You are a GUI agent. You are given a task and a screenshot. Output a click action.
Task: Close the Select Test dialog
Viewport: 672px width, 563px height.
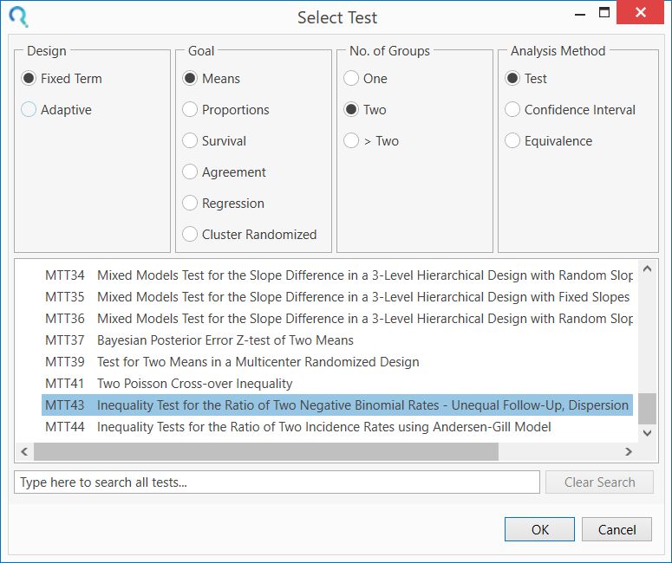click(640, 12)
